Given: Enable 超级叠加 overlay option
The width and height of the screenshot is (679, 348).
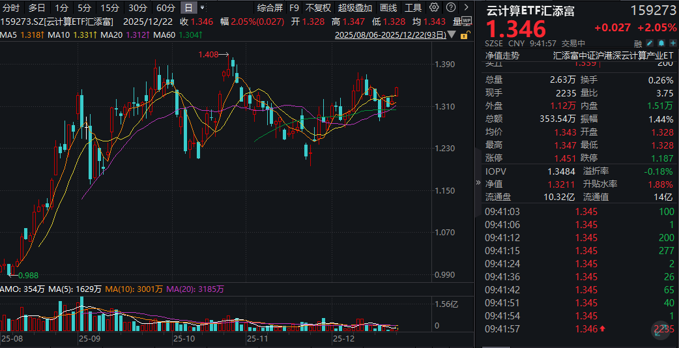Looking at the screenshot, I should (x=355, y=8).
